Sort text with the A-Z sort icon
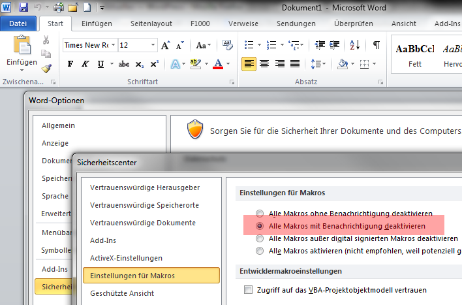 point(354,45)
